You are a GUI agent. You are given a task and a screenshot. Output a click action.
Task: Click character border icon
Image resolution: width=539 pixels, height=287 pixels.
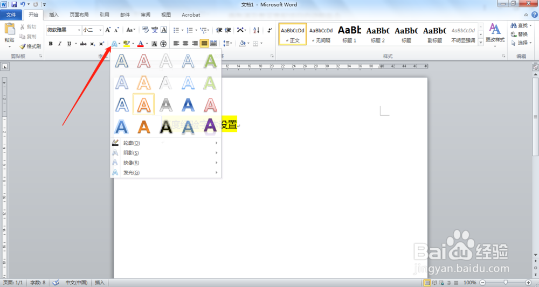click(164, 30)
